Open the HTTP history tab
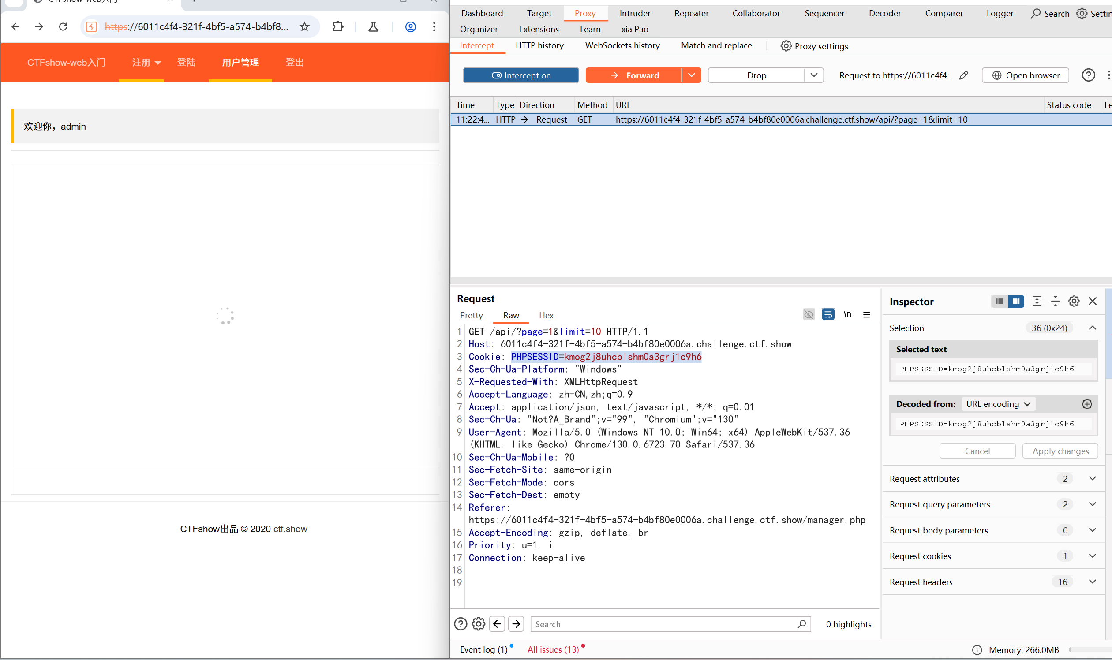 (539, 45)
